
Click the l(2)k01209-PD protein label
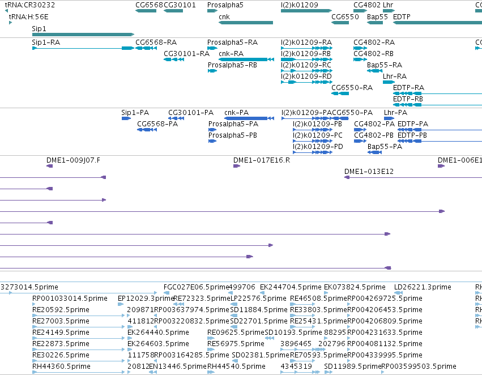click(x=318, y=147)
